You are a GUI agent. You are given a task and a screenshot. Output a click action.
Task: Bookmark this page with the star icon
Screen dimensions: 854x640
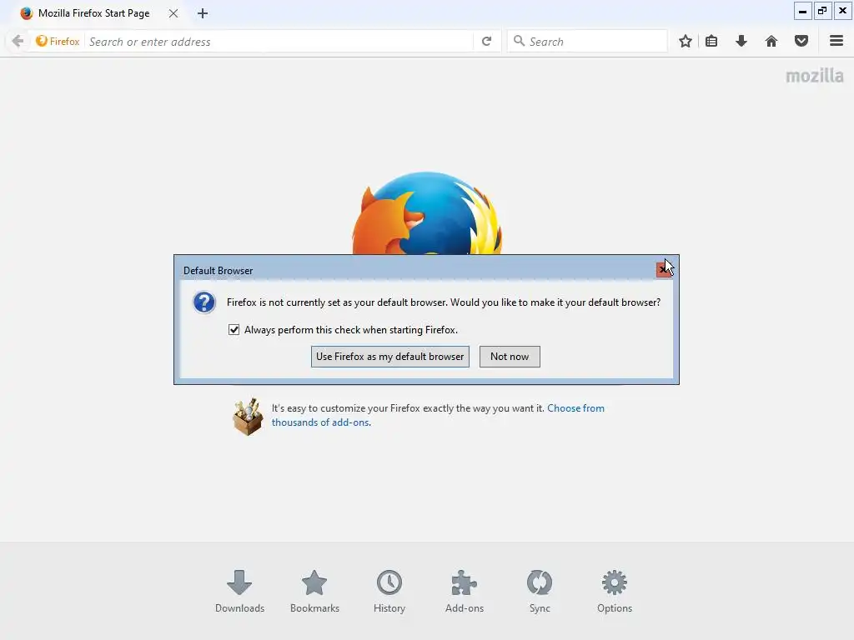(686, 42)
